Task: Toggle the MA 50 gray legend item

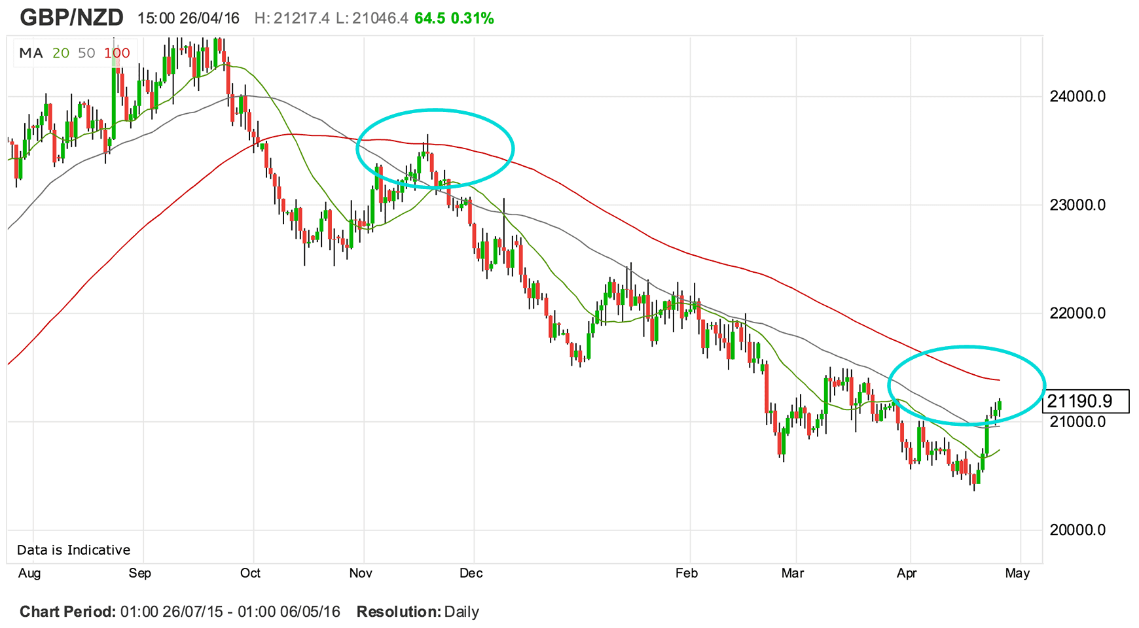Action: pyautogui.click(x=86, y=54)
